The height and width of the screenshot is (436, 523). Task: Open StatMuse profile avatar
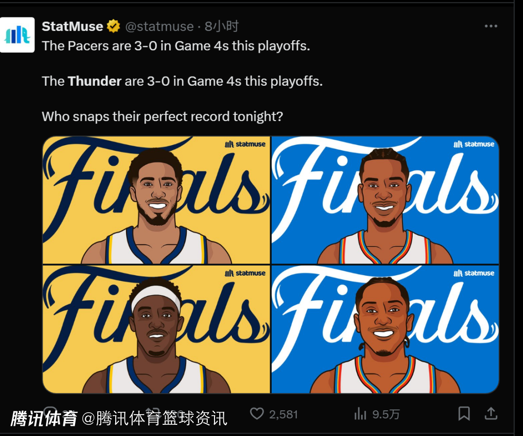17,35
